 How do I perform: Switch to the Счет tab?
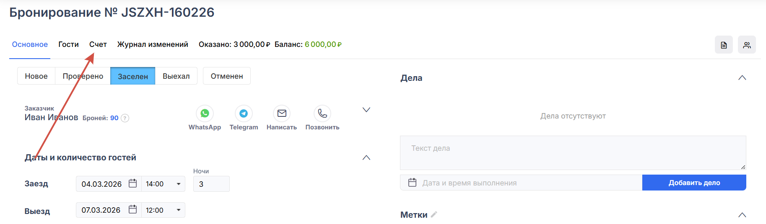tap(98, 44)
